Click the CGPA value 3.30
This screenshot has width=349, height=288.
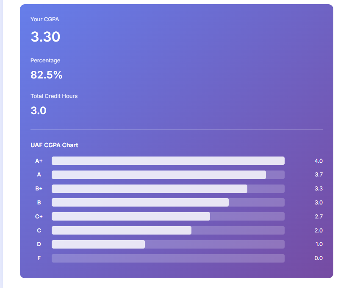click(45, 37)
